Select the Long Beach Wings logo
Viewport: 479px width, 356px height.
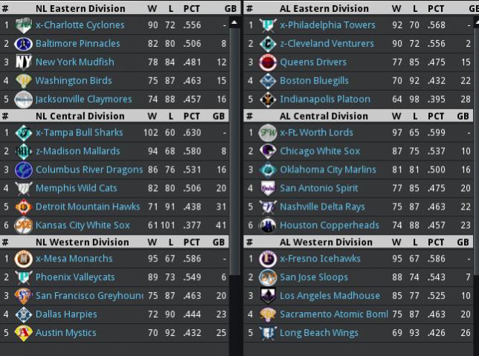click(267, 333)
